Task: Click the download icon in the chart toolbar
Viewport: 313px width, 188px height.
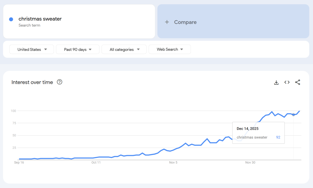Action: [276, 82]
